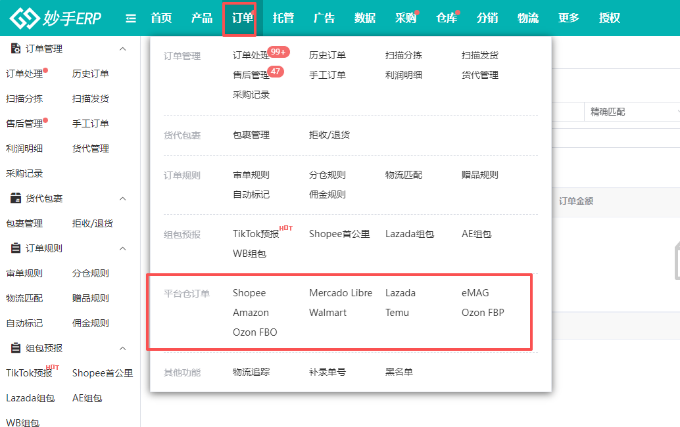
Task: Select 利润明细 in the dropdown panel
Action: [x=404, y=75]
